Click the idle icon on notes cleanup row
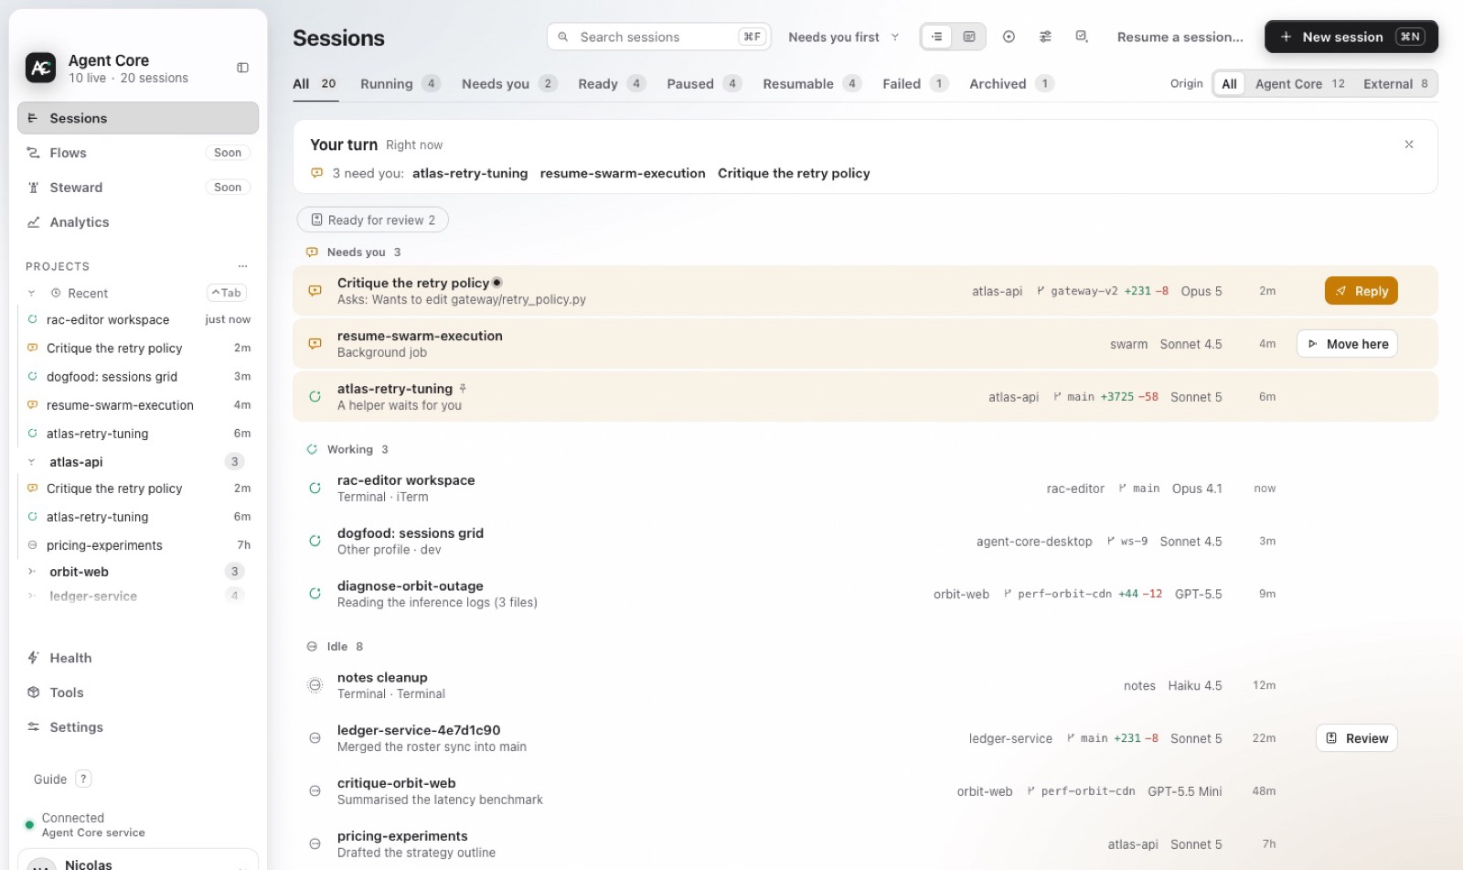Viewport: 1463px width, 870px height. 315,685
